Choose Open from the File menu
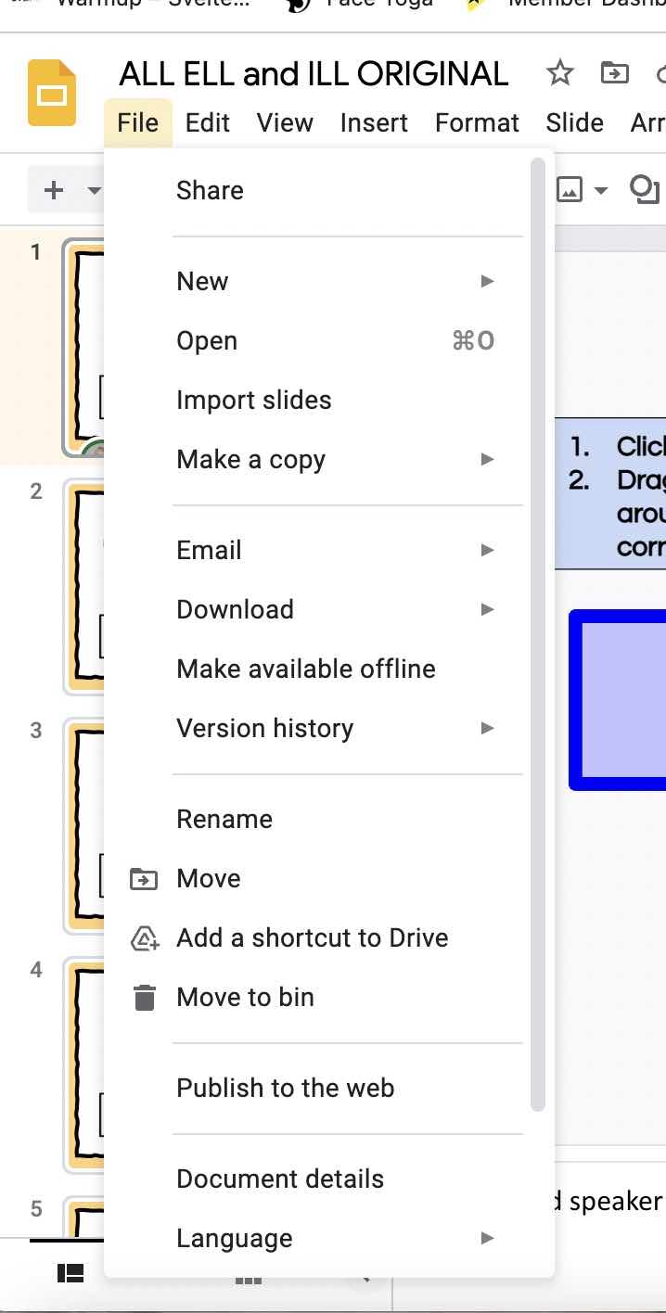 click(x=317, y=341)
